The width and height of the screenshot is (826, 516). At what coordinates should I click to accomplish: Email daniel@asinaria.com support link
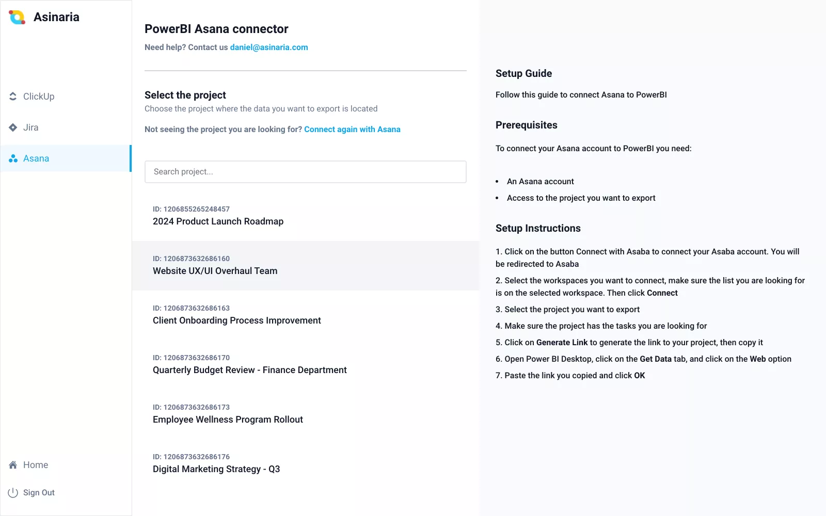coord(269,47)
